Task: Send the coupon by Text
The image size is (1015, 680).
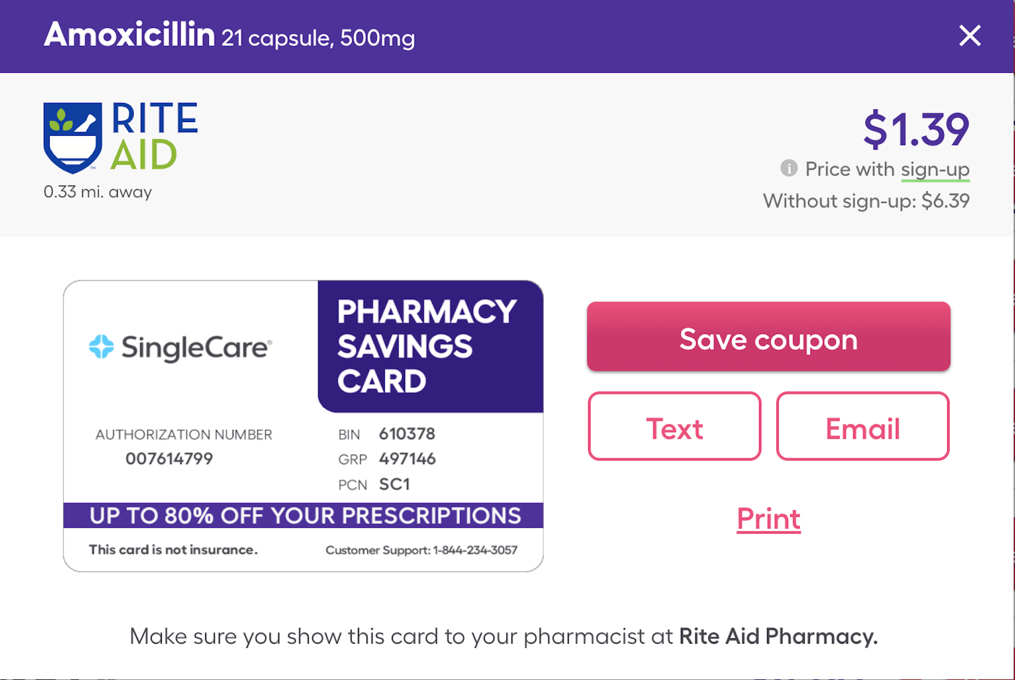Action: [674, 427]
